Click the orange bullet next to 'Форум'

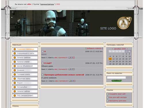pos(15,83)
